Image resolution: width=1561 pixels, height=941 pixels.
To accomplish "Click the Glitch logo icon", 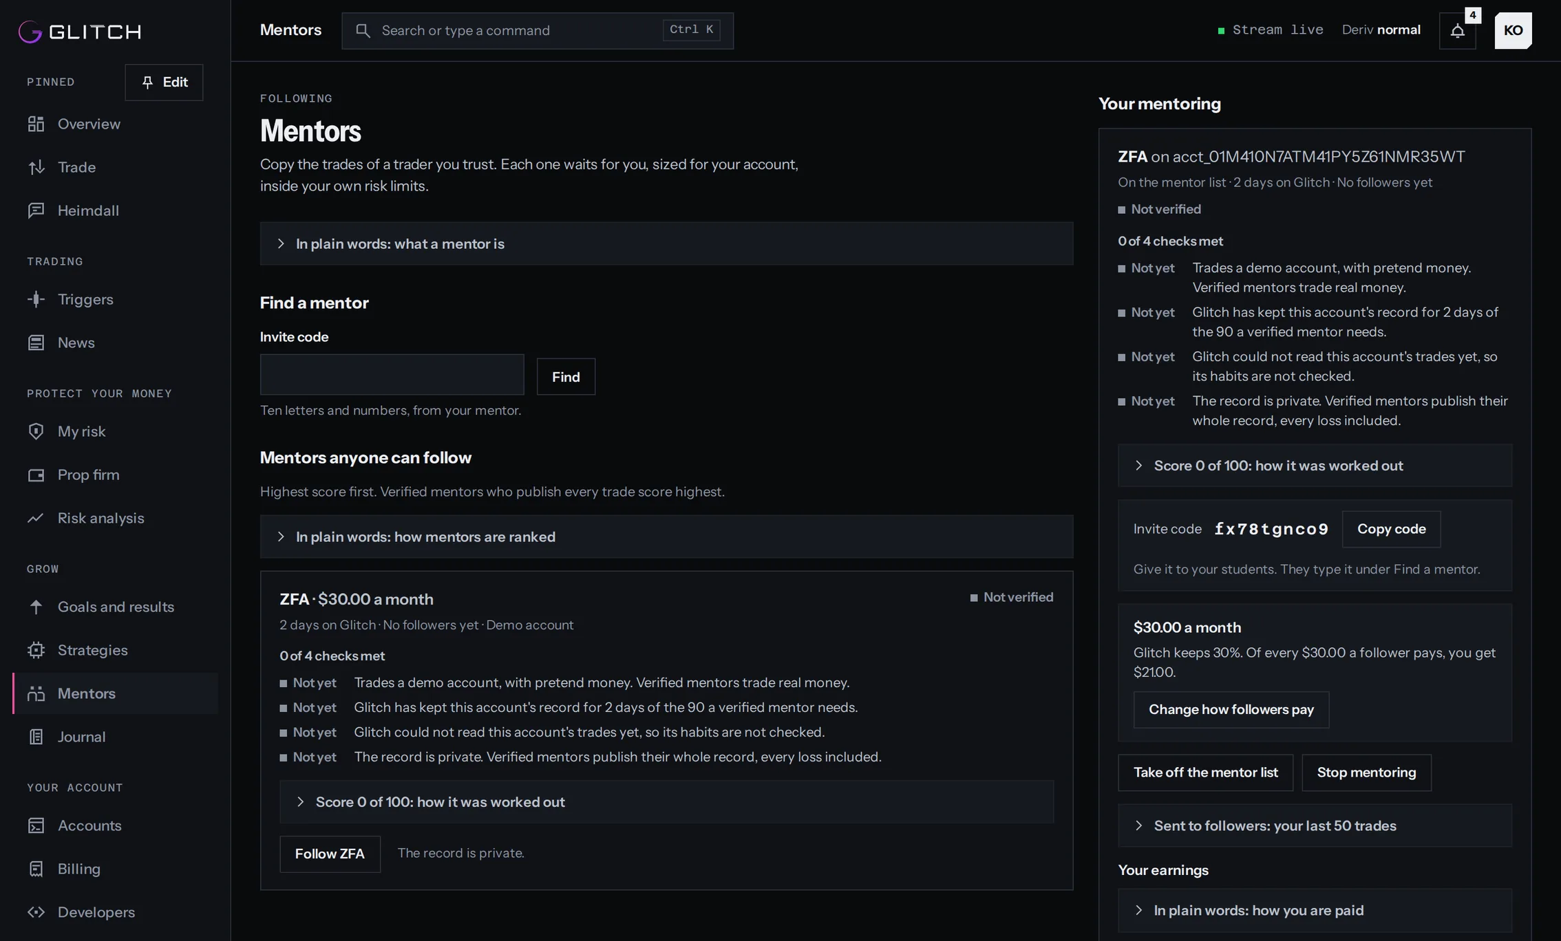I will coord(30,31).
